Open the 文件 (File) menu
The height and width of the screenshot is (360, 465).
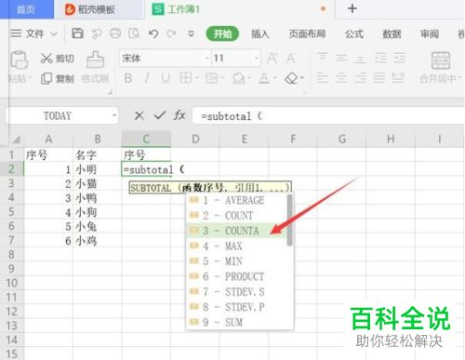point(33,33)
